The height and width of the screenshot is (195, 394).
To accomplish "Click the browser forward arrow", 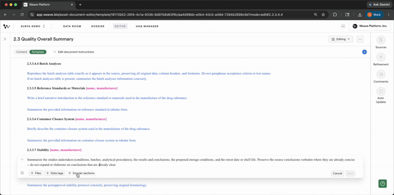I will tap(14, 15).
